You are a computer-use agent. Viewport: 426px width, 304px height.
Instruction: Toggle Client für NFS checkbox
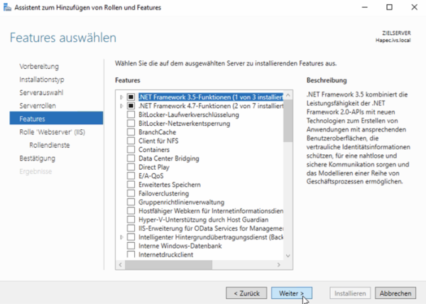coord(130,141)
